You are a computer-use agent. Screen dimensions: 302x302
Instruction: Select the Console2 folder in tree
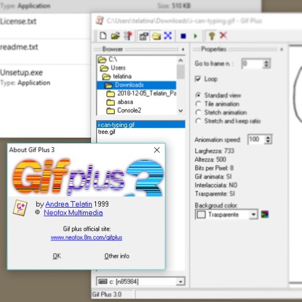pos(129,110)
